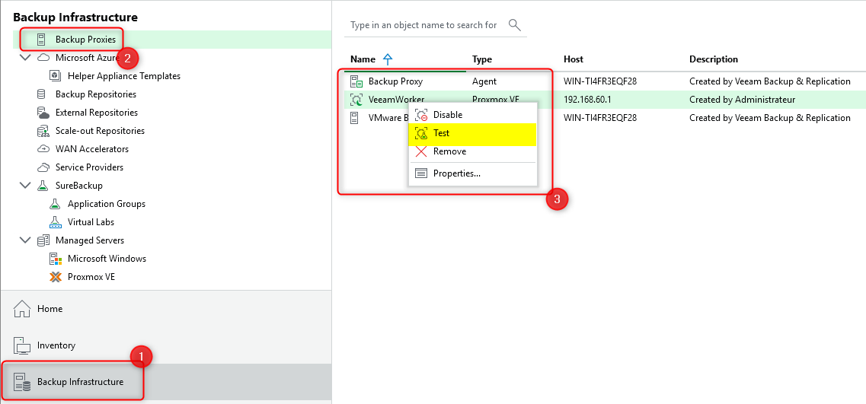Click the Microsoft Windows server icon
This screenshot has width=866, height=404.
tap(55, 259)
